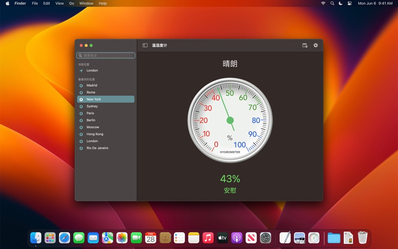398x249 pixels.
Task: Select Madrid in favorites list
Action: (92, 86)
